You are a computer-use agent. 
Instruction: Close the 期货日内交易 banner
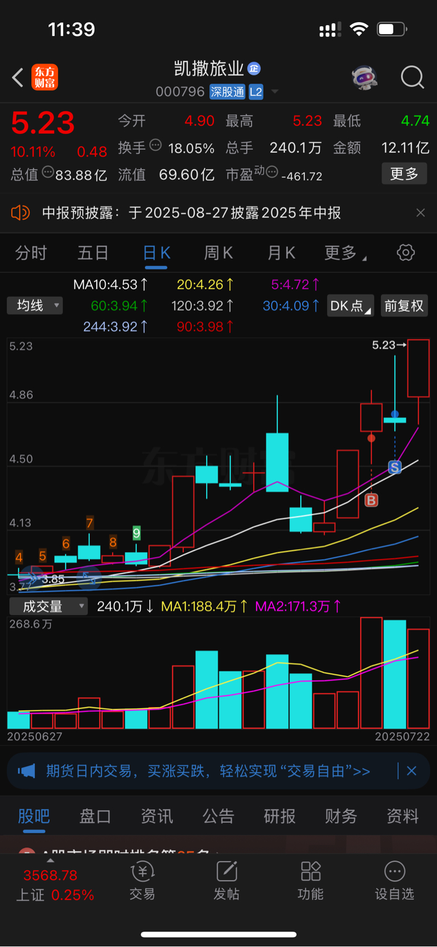(411, 771)
